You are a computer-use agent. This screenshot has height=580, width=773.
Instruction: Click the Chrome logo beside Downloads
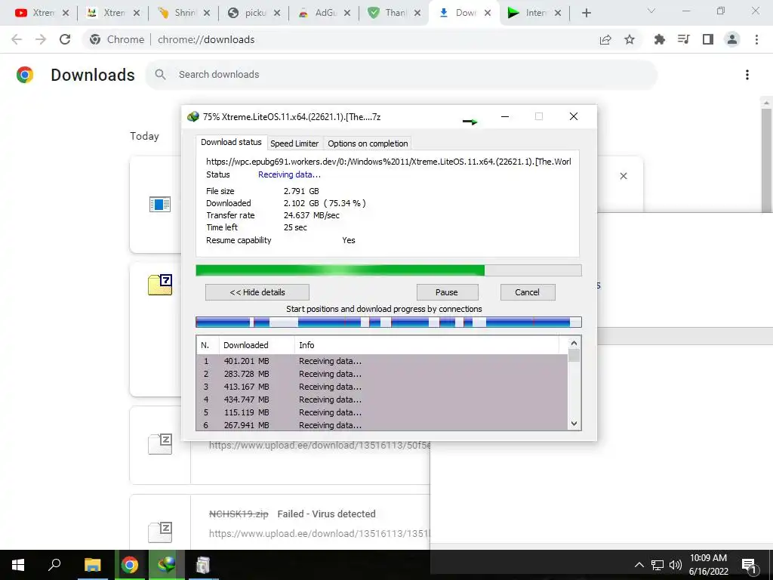[25, 75]
